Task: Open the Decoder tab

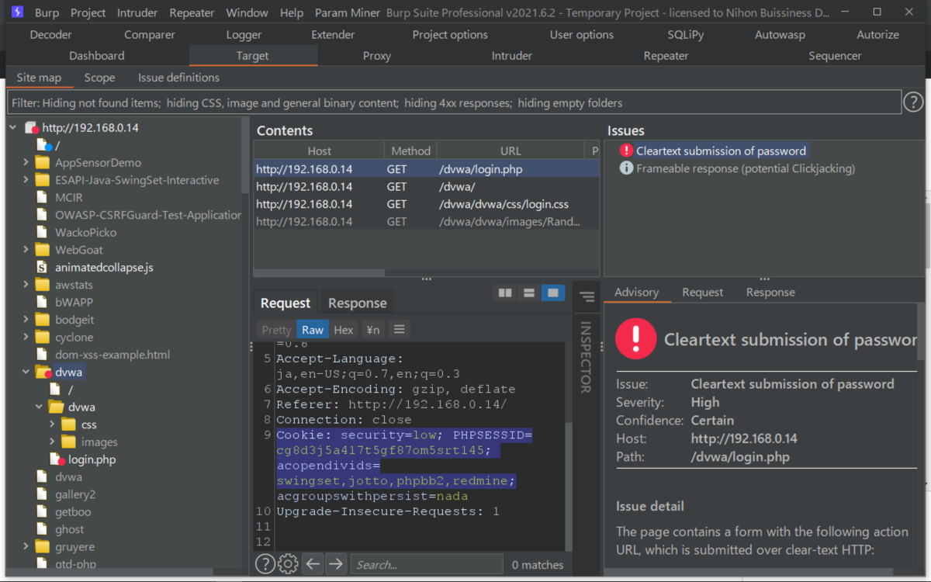Action: click(x=51, y=35)
